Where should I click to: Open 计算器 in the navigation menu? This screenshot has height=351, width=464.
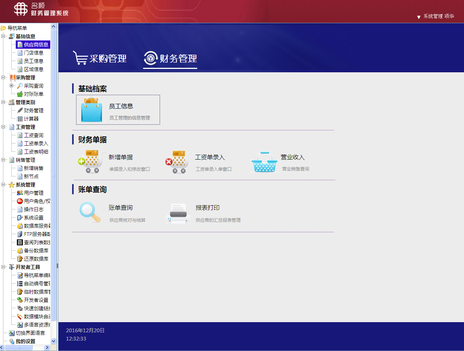[31, 119]
